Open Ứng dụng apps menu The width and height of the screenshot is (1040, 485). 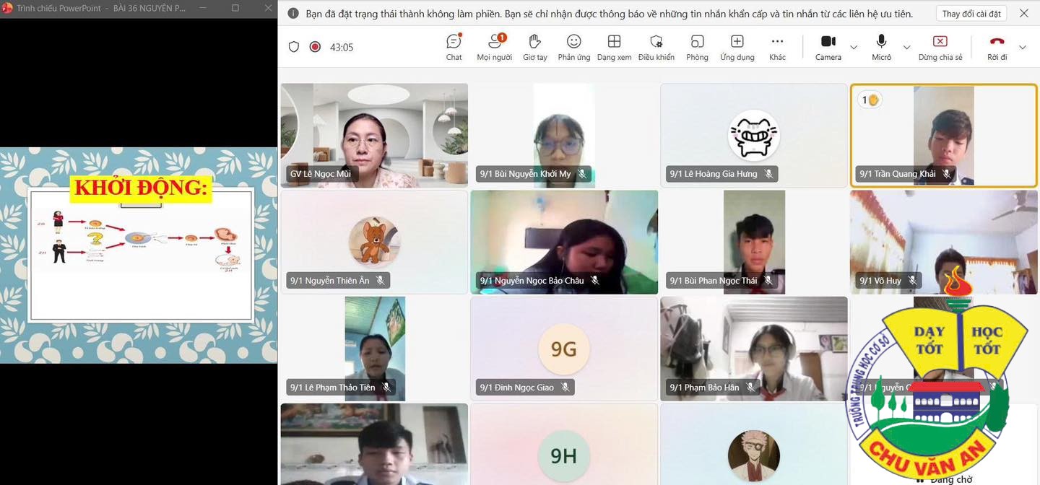click(x=737, y=47)
